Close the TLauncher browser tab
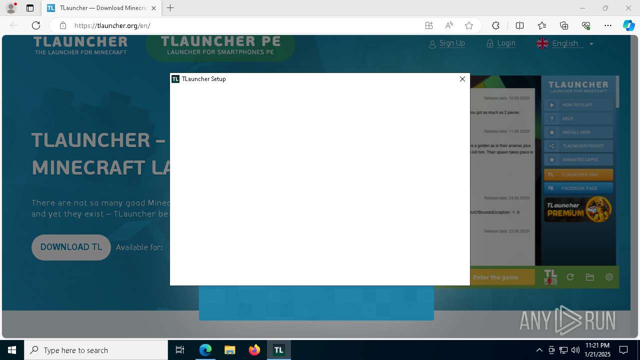This screenshot has height=360, width=640. coord(153,8)
